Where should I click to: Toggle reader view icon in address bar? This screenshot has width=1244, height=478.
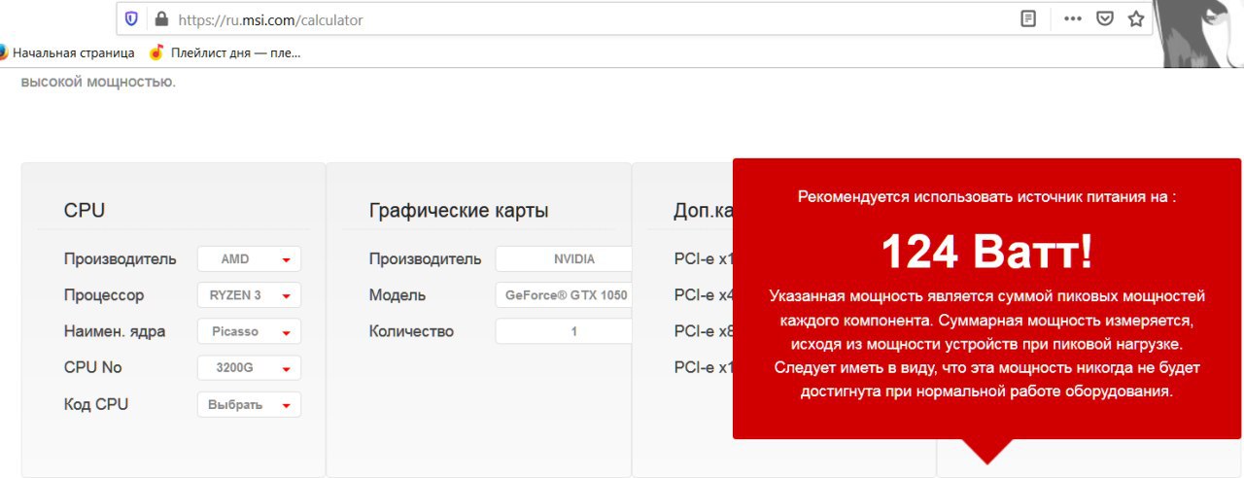click(1028, 18)
